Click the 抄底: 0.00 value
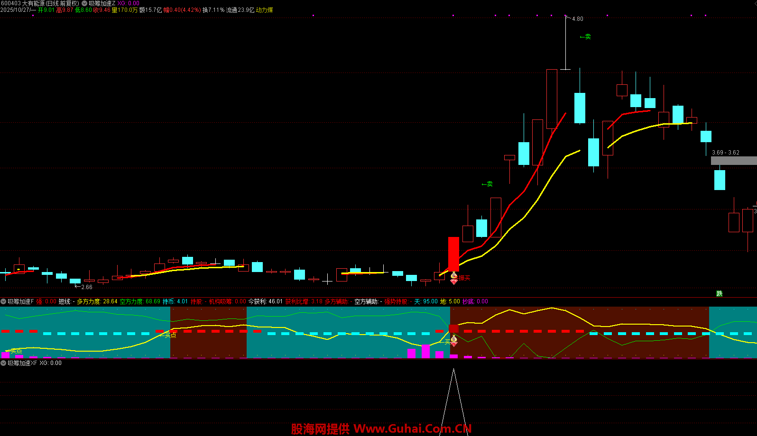This screenshot has height=436, width=757. click(x=475, y=301)
